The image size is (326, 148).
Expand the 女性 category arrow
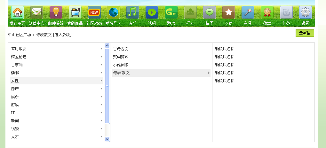[x=101, y=81]
